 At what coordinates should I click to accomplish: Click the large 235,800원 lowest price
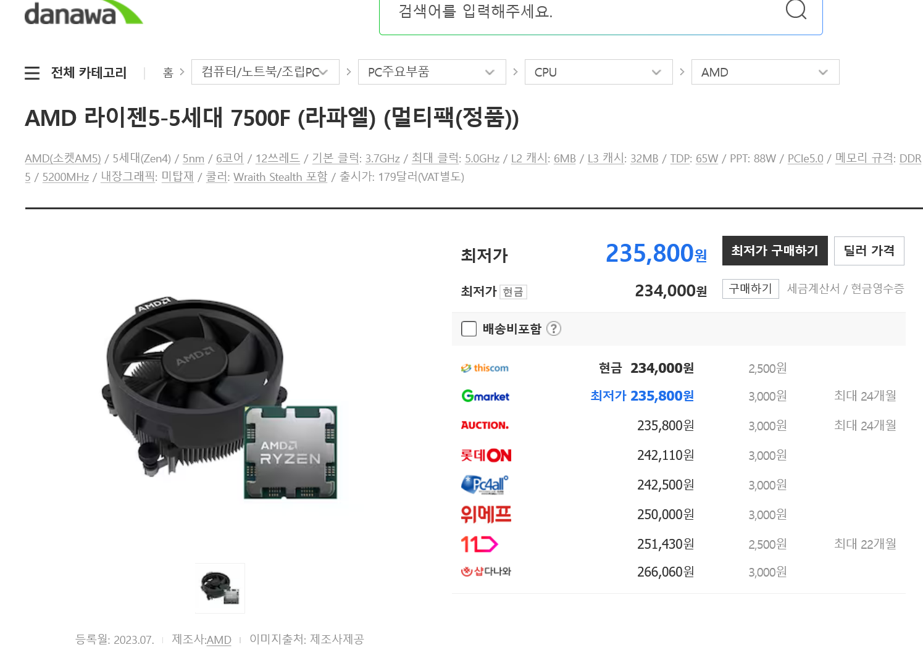[656, 253]
